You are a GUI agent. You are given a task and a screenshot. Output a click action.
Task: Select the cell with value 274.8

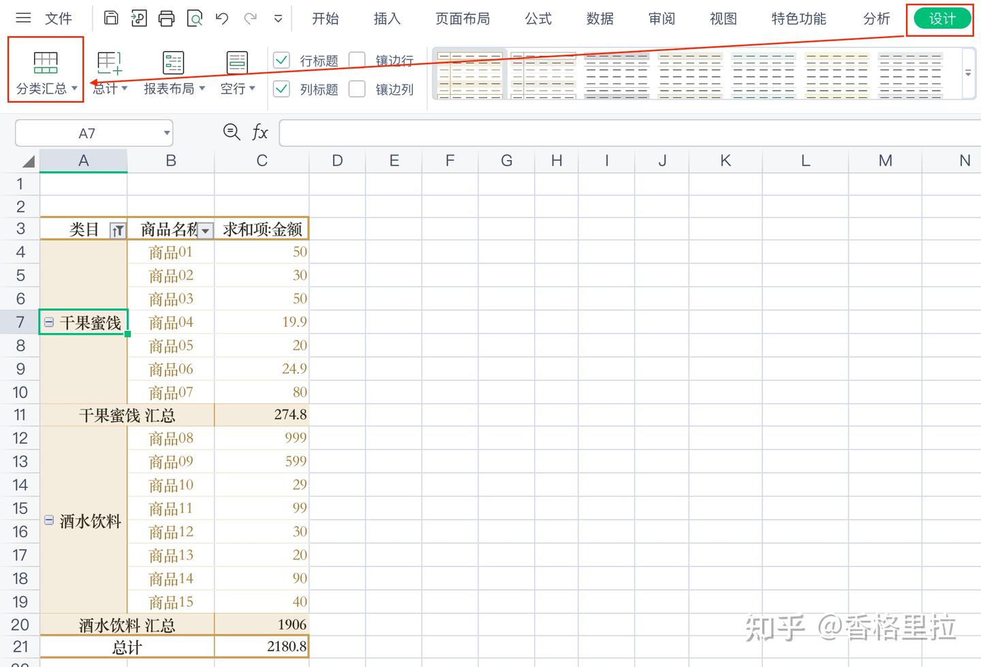262,415
